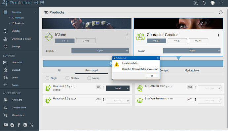
Task: Click the iClone banner image
Action: (x=87, y=24)
